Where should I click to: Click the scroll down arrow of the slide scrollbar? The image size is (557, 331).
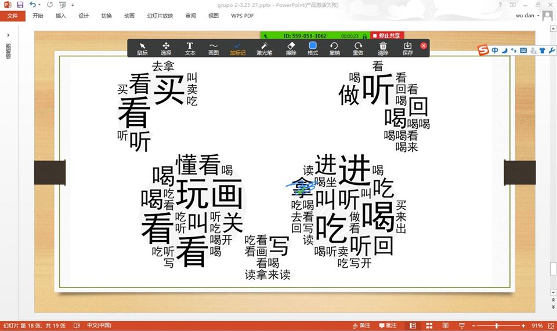click(x=553, y=292)
